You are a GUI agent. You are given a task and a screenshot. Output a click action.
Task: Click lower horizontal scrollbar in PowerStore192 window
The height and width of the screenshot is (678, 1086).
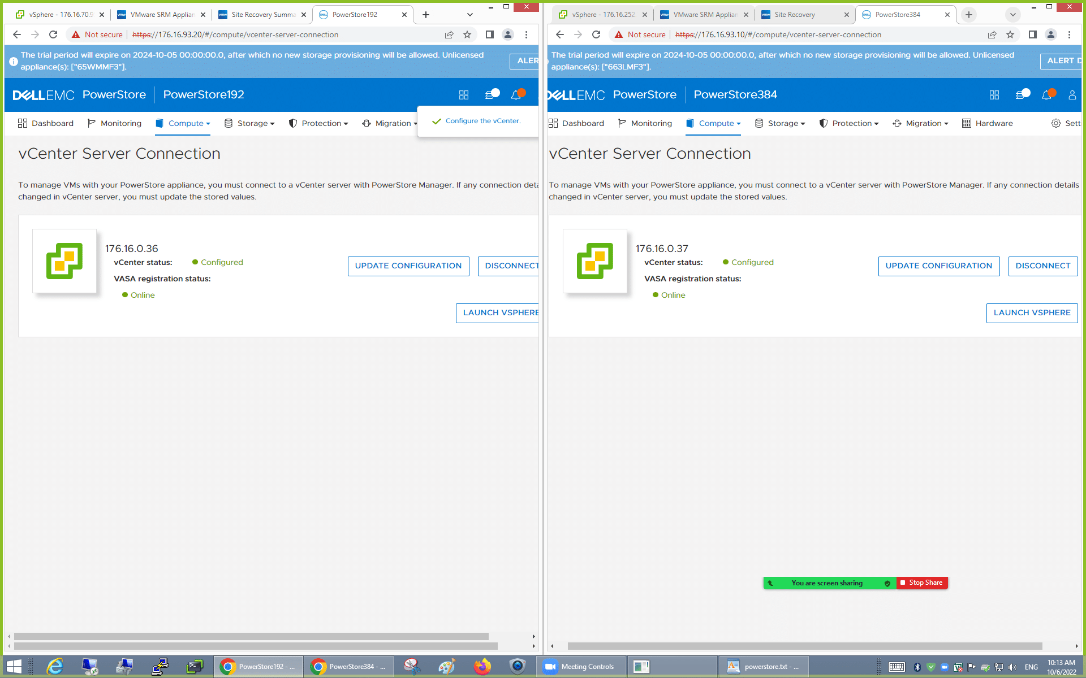[x=256, y=646]
